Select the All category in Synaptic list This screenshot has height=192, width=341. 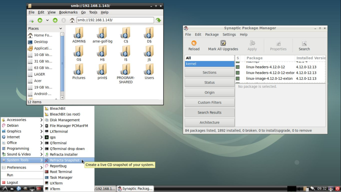[210, 58]
